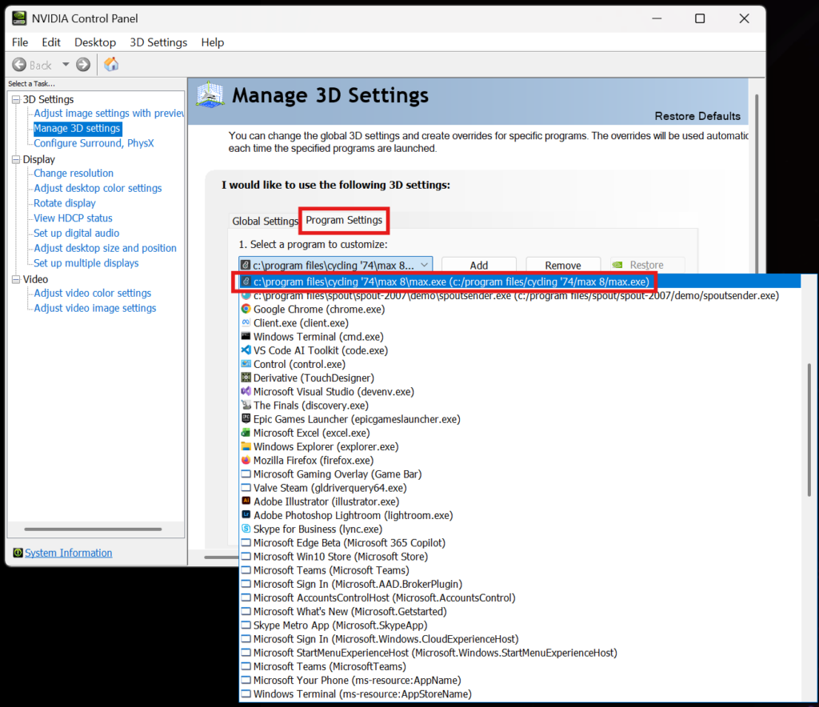Select Change resolution in the task tree

coord(74,173)
